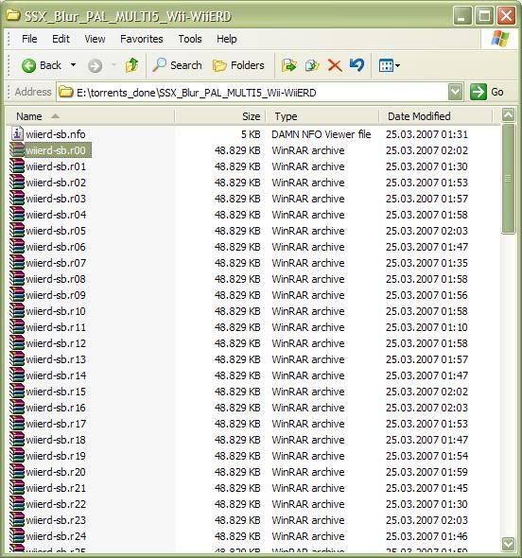Click 'DAMN NFO Viewer file' type text

321,134
